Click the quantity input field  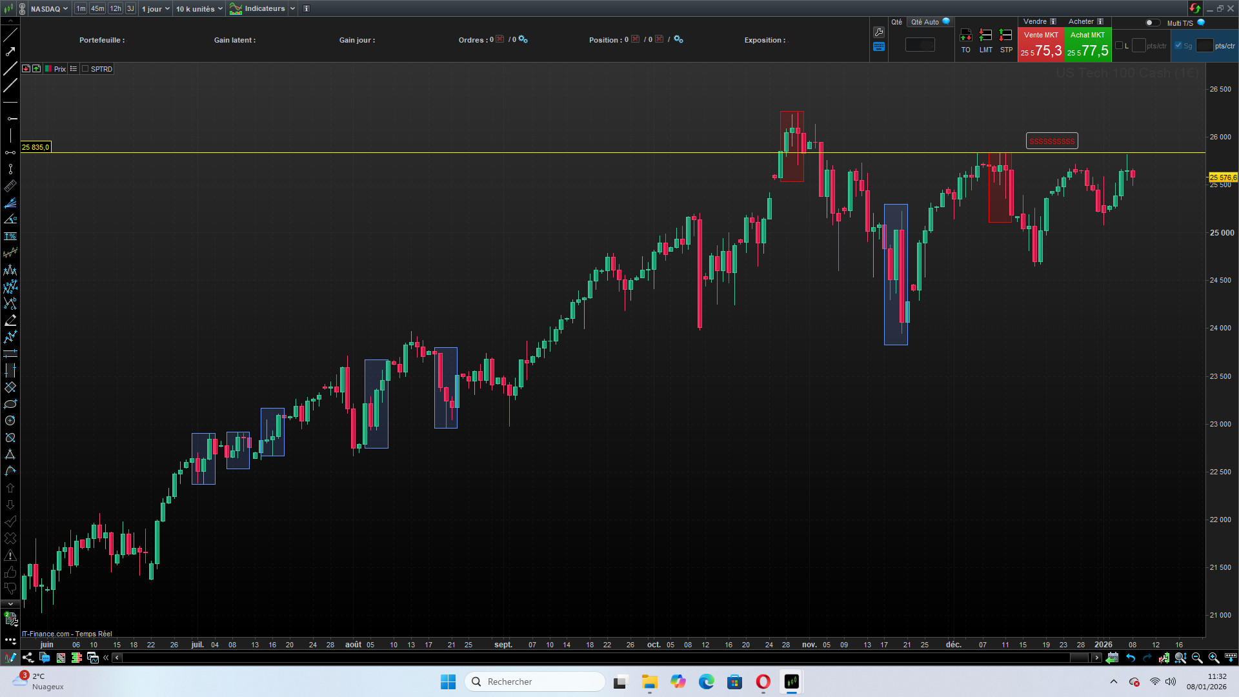pos(920,45)
